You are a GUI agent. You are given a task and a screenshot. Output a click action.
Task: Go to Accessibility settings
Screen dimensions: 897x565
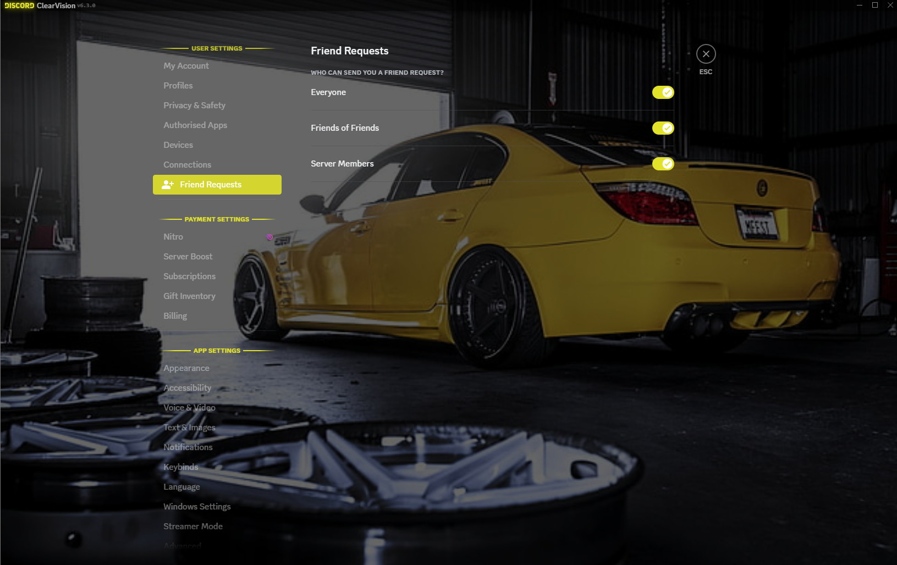[x=217, y=388]
